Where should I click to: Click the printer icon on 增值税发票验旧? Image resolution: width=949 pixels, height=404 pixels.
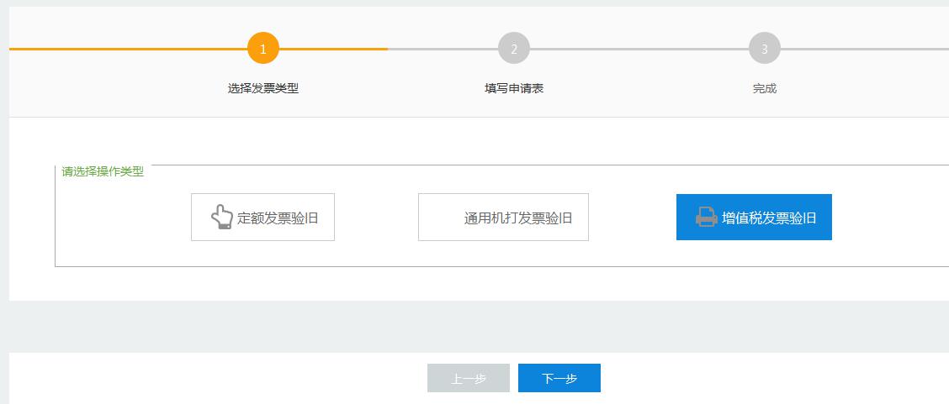coord(707,217)
